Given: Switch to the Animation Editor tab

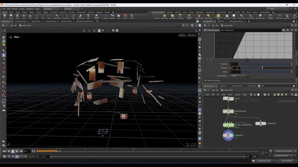Looking at the screenshot, I should tap(20, 21).
